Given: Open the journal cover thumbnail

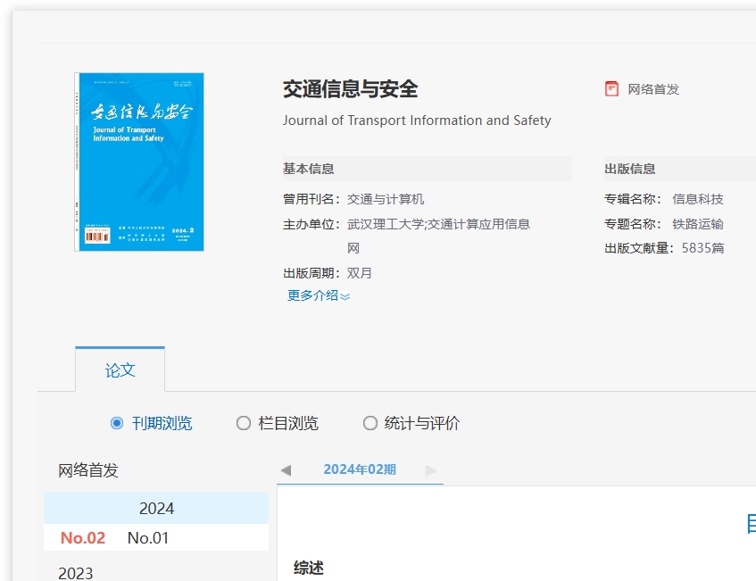Looking at the screenshot, I should [138, 162].
